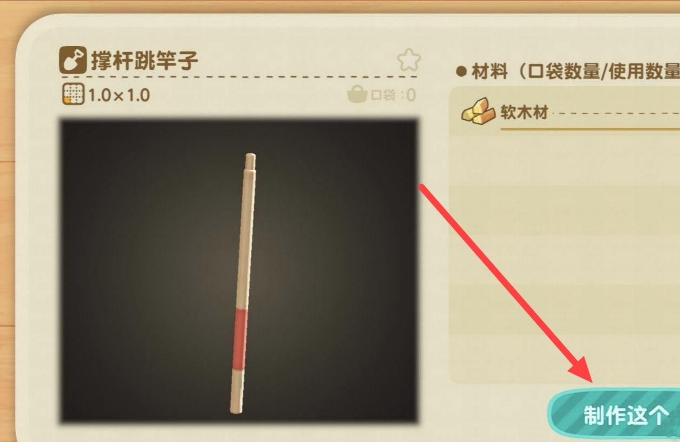Viewport: 680px width, 442px height.
Task: Click the bullet dot before 材料
Action: point(461,71)
